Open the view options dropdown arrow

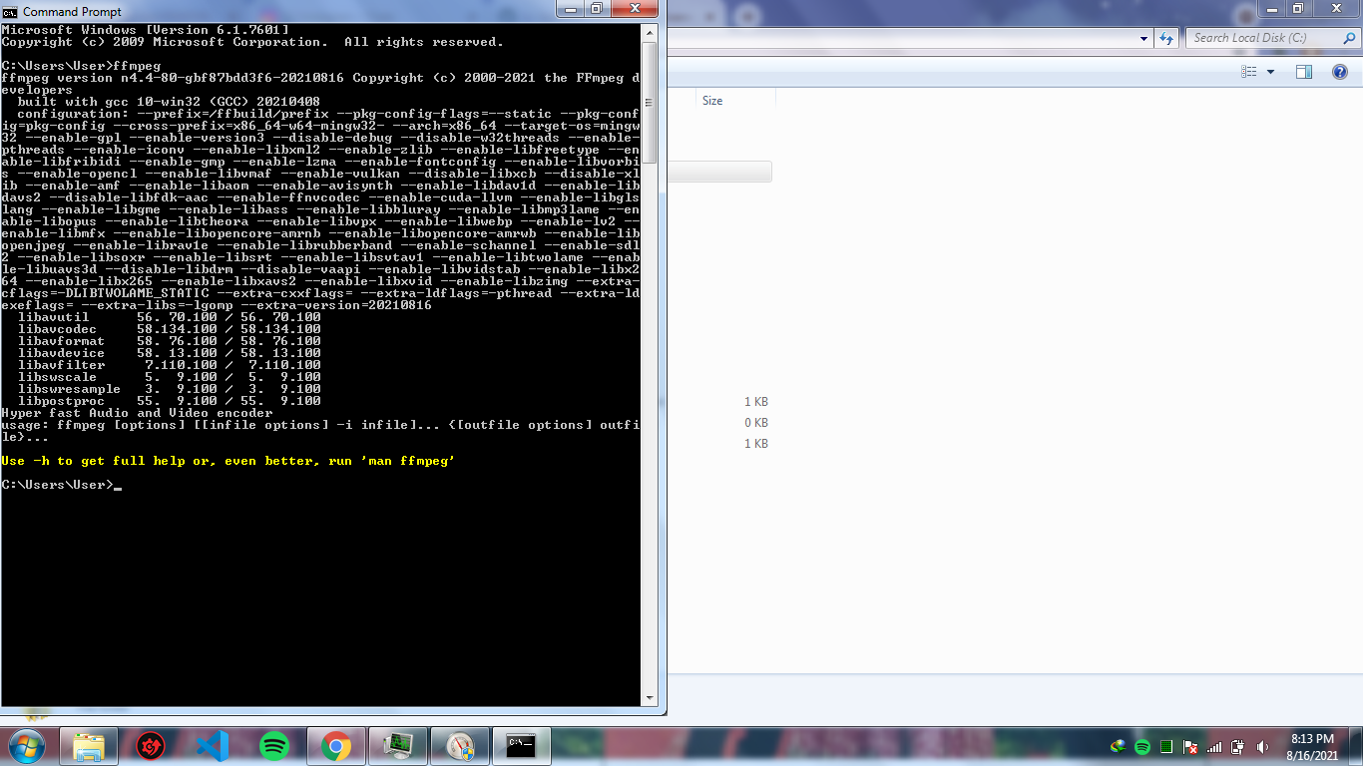pos(1270,72)
